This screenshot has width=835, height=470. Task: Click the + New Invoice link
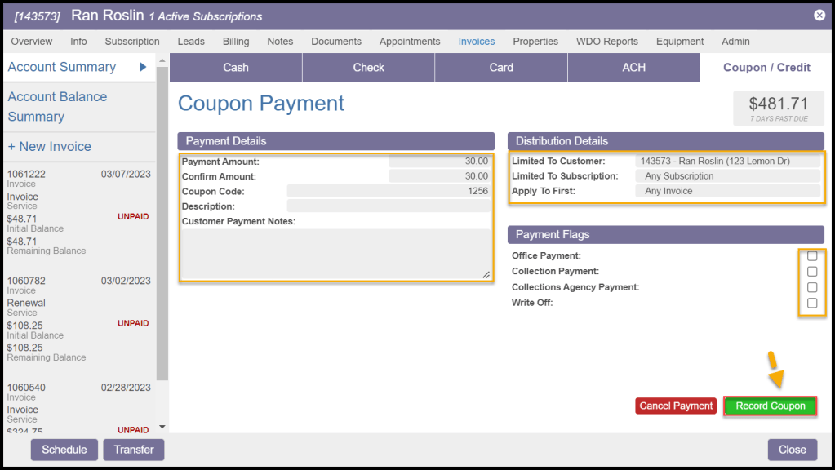[x=49, y=147]
